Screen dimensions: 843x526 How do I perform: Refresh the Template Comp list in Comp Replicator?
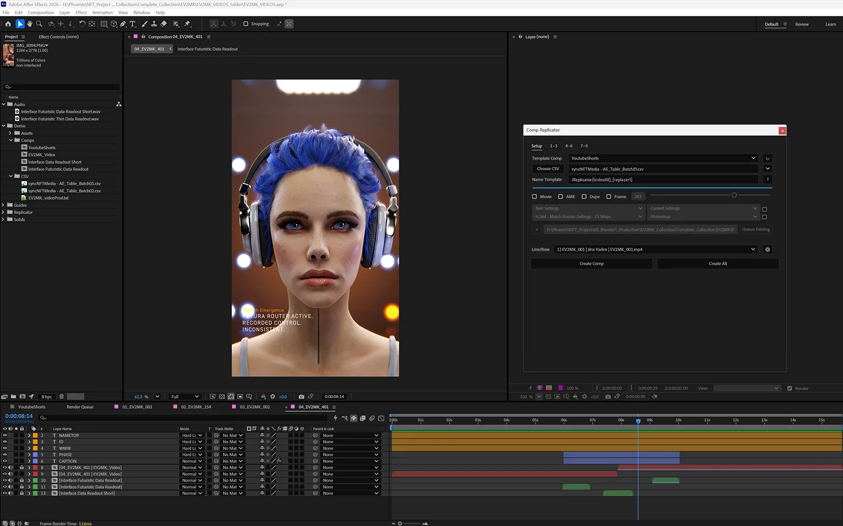pos(768,158)
